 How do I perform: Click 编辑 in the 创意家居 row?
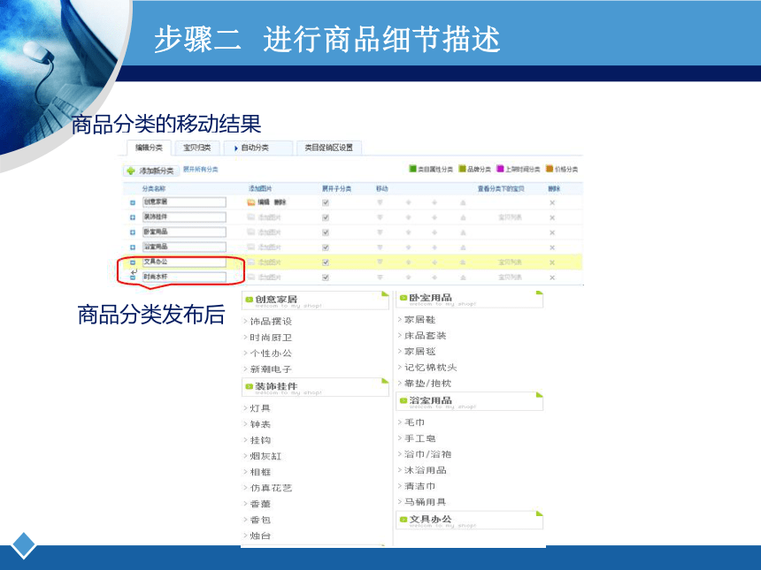(264, 202)
